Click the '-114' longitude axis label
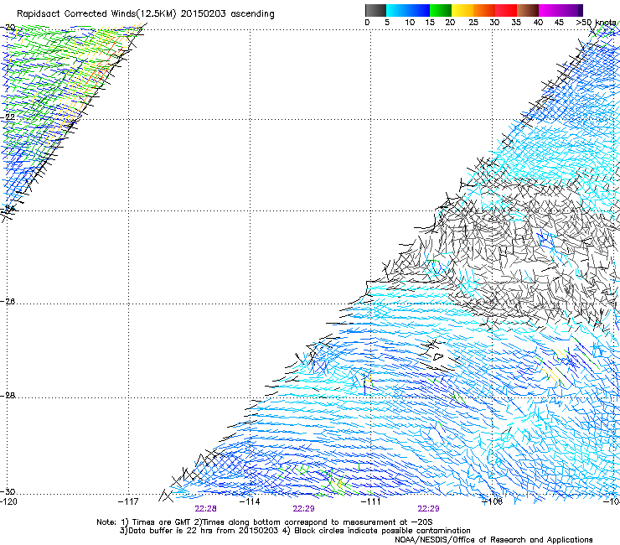The height and width of the screenshot is (545, 620). coord(250,501)
